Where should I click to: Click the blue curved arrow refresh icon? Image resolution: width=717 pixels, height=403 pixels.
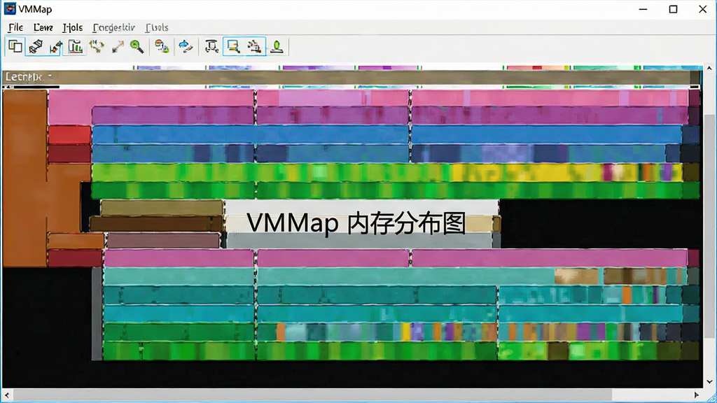click(x=185, y=46)
